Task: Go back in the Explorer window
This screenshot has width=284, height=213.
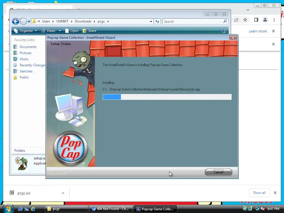Action: (x=16, y=22)
